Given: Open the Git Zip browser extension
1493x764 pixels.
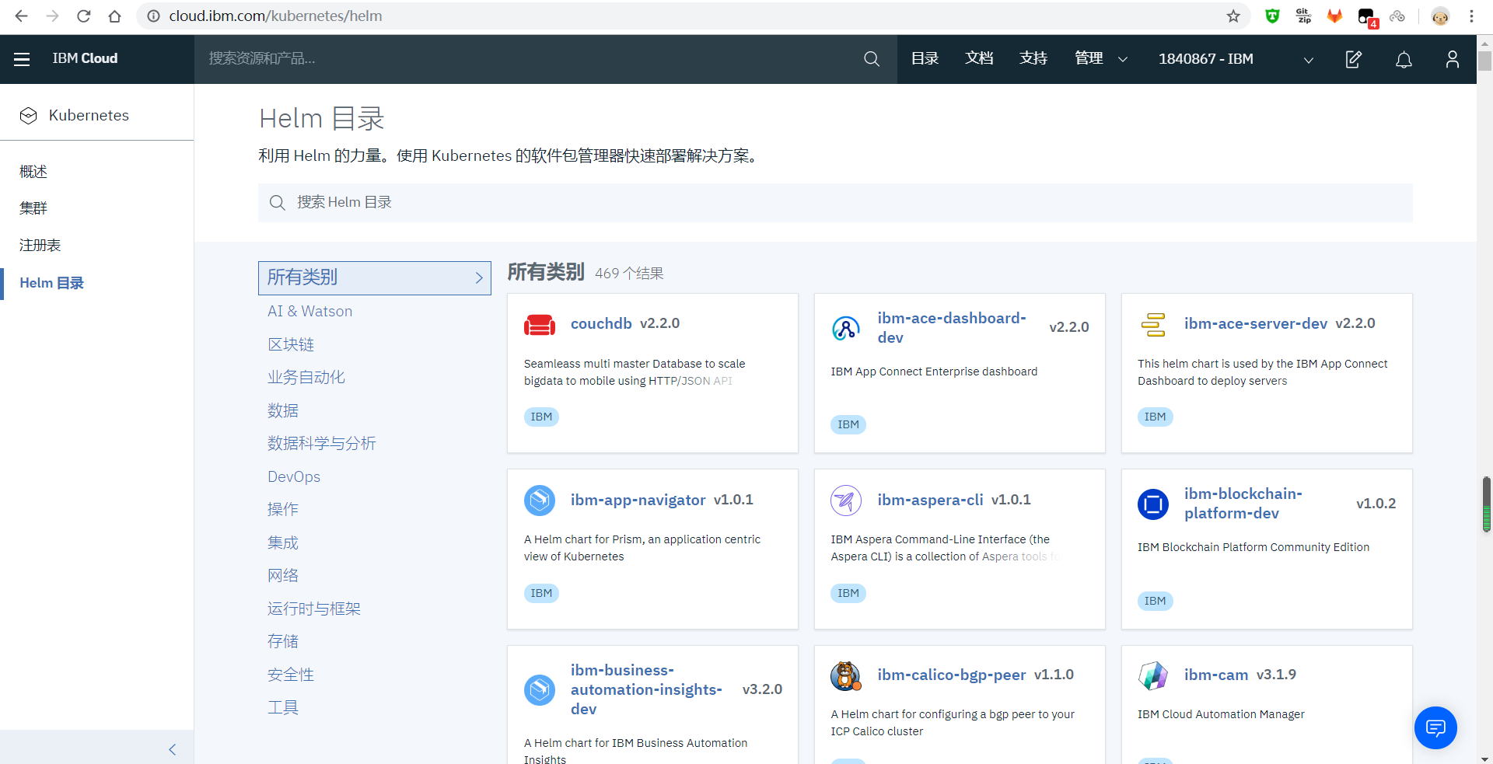Looking at the screenshot, I should click(1303, 16).
